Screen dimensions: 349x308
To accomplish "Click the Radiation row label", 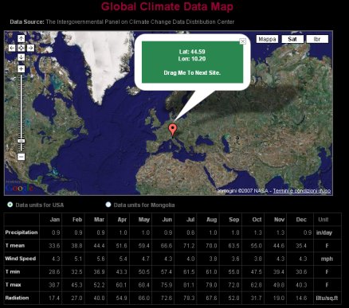I will coord(17,298).
